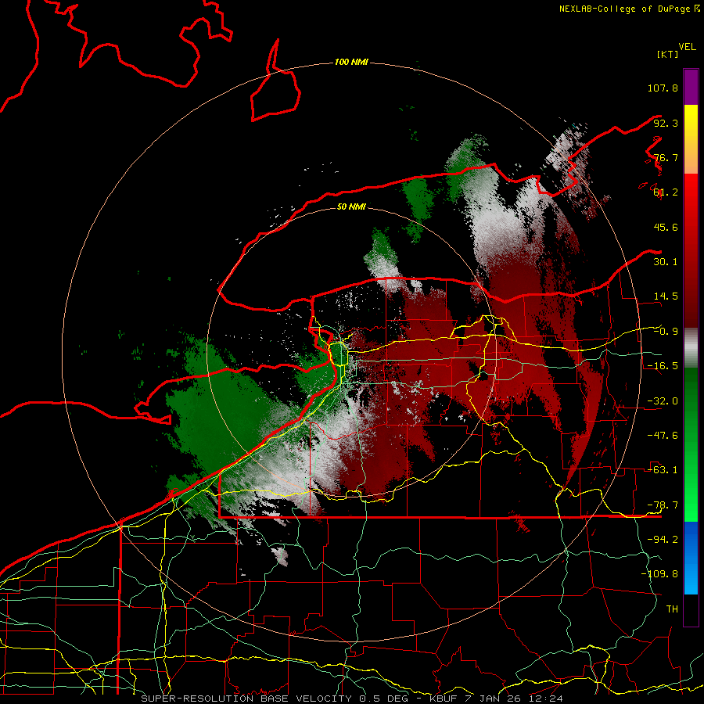Screen dimensions: 704x704
Task: Click the 100 NMI range ring label
Action: click(351, 62)
